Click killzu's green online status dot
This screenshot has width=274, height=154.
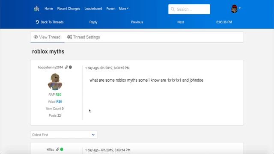pyautogui.click(x=62, y=149)
